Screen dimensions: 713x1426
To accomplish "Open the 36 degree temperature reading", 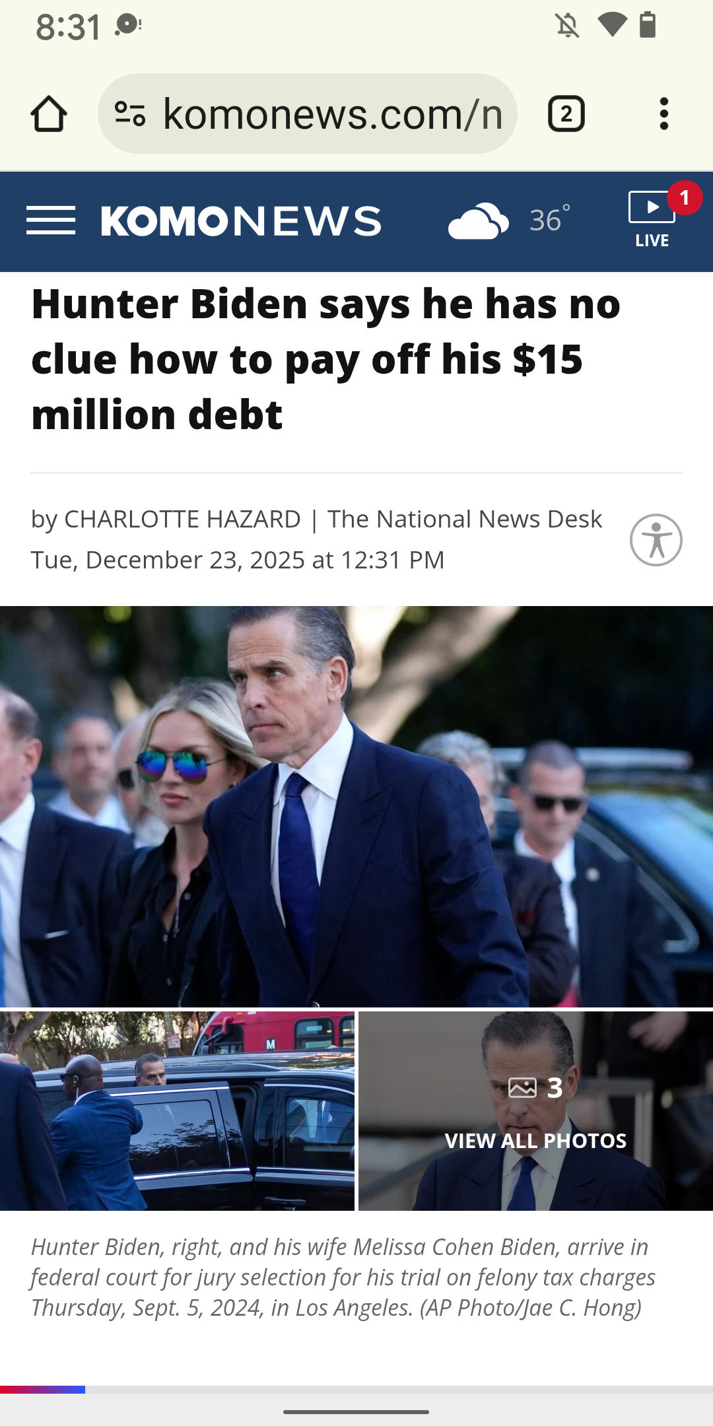I will (550, 220).
